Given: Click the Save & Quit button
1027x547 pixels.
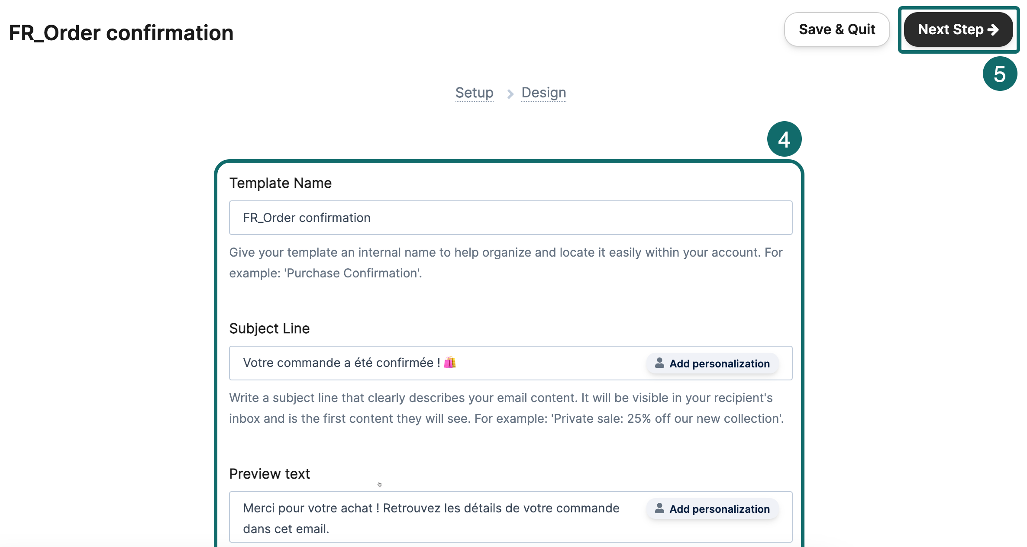Looking at the screenshot, I should [836, 29].
